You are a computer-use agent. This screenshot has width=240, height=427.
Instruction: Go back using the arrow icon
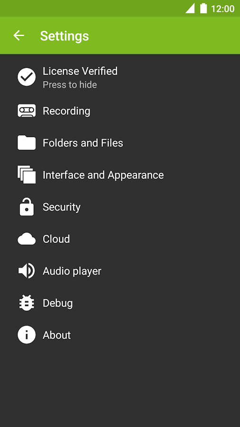19,36
